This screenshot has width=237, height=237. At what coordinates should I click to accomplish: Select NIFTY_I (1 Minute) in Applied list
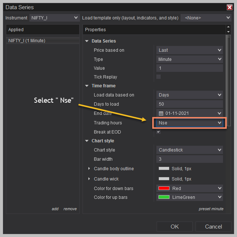click(43, 40)
